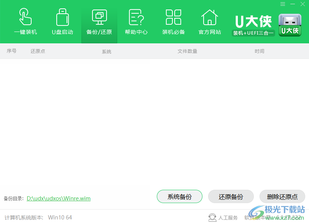
Task: Click the 序号 column header
Action: (11, 51)
